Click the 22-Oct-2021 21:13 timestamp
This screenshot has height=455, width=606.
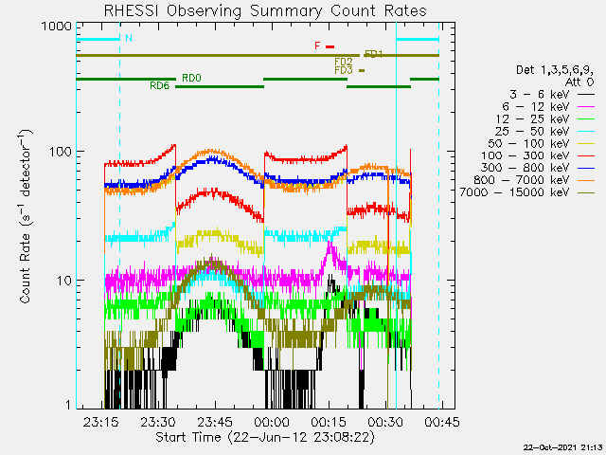[x=563, y=447]
